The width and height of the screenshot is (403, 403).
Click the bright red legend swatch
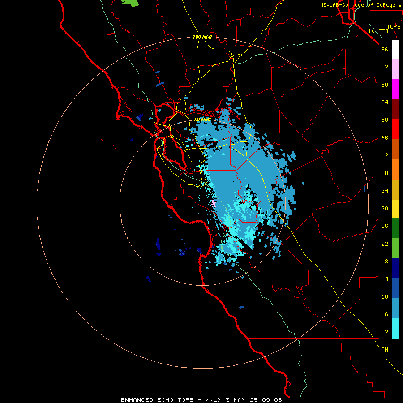[x=395, y=129]
